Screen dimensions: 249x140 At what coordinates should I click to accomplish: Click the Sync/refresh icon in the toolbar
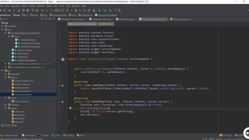point(4,10)
